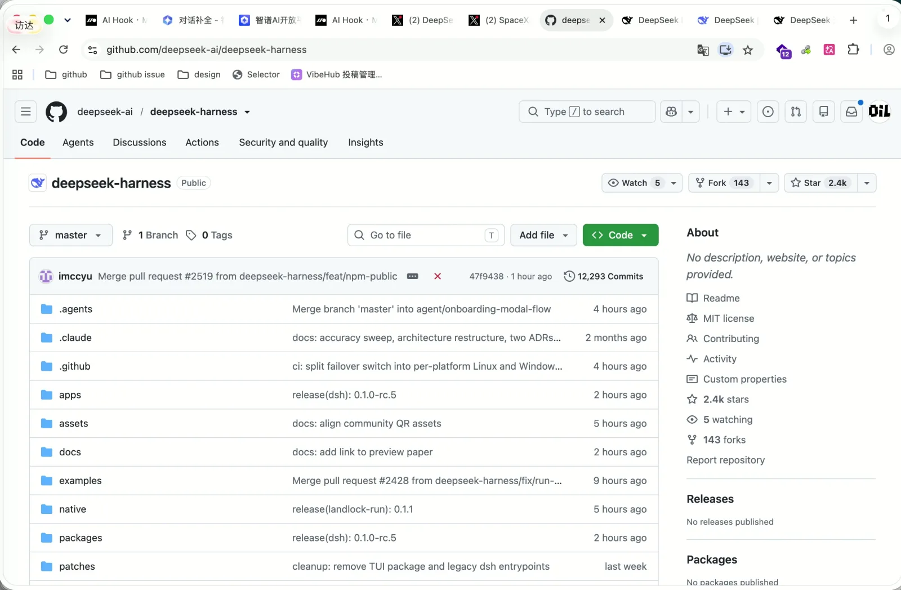Open the Star lists dropdown arrow
901x590 pixels.
867,183
